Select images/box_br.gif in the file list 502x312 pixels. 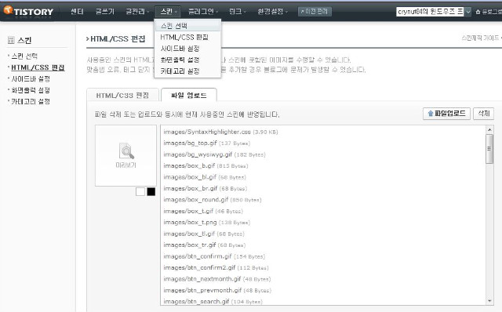[x=206, y=188]
